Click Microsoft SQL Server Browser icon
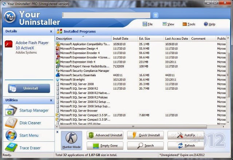The height and width of the screenshot is (160, 233). (58, 110)
